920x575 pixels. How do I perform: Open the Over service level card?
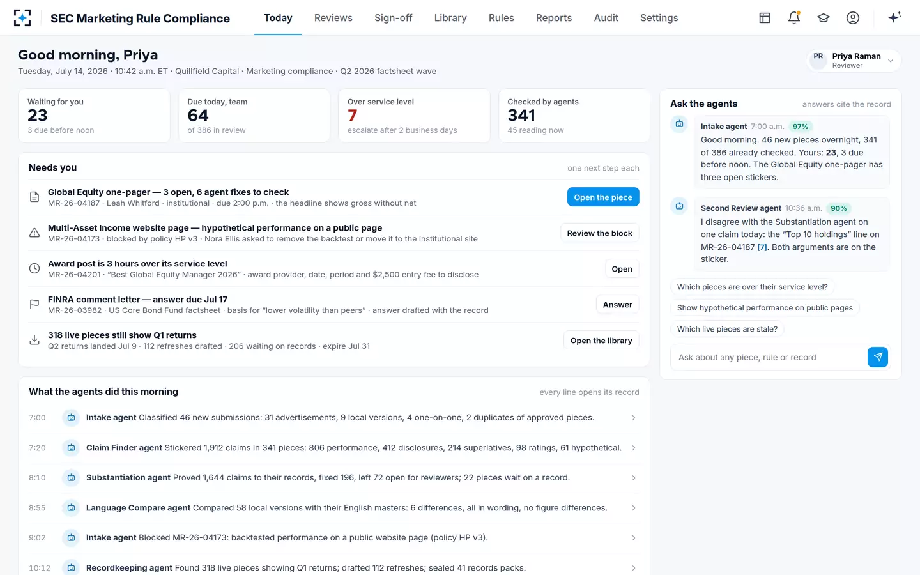pos(414,116)
